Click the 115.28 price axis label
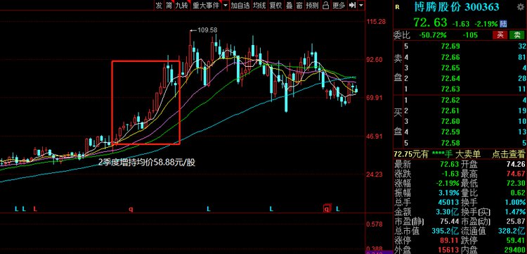 [377, 22]
